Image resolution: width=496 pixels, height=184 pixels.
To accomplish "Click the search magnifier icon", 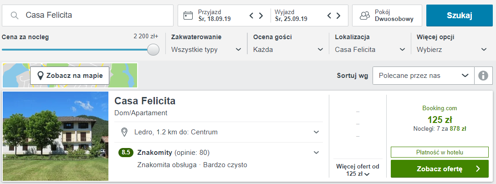I will point(15,15).
